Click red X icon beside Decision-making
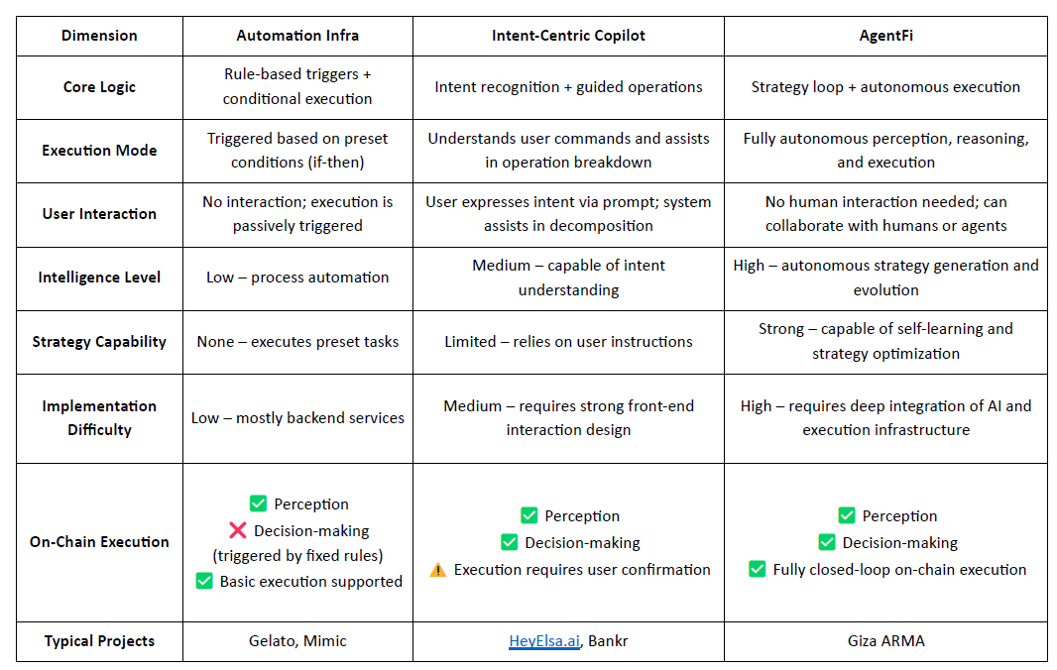Screen dimensions: 1057x670 pos(238,530)
